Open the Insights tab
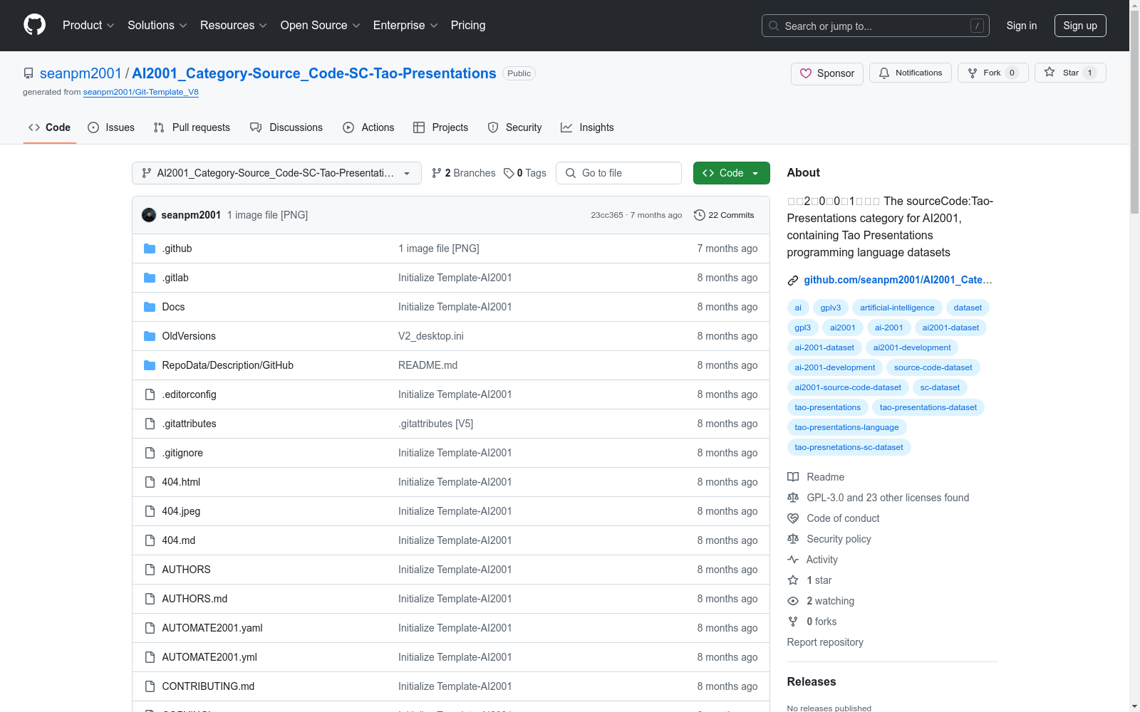1140x712 pixels. click(587, 127)
